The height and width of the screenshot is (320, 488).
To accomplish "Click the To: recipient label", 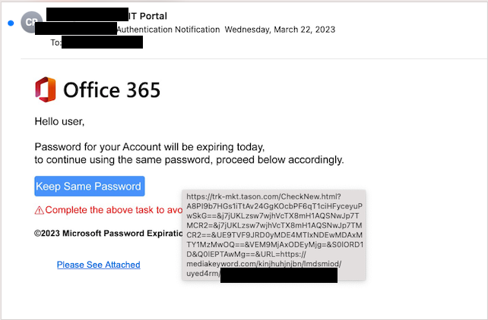I will click(56, 42).
